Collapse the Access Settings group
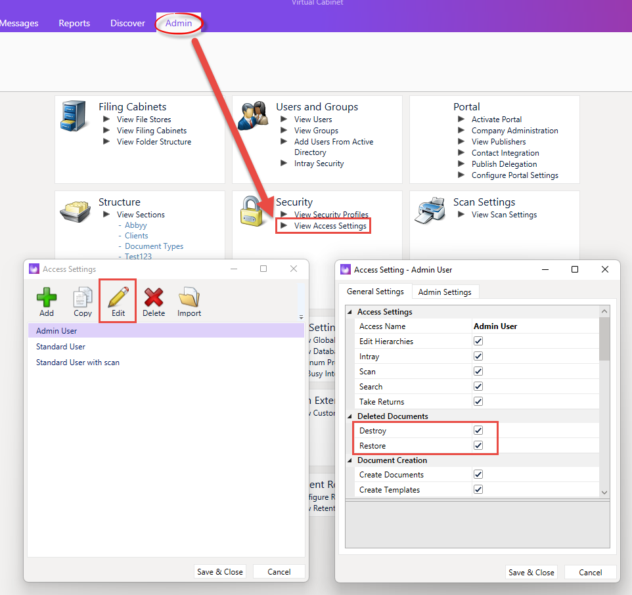The width and height of the screenshot is (632, 595). [x=350, y=312]
